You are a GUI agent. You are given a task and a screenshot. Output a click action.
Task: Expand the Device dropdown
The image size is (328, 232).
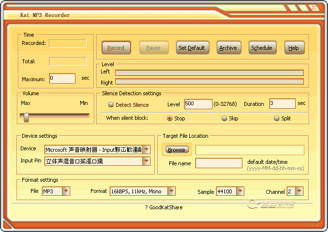pos(146,150)
